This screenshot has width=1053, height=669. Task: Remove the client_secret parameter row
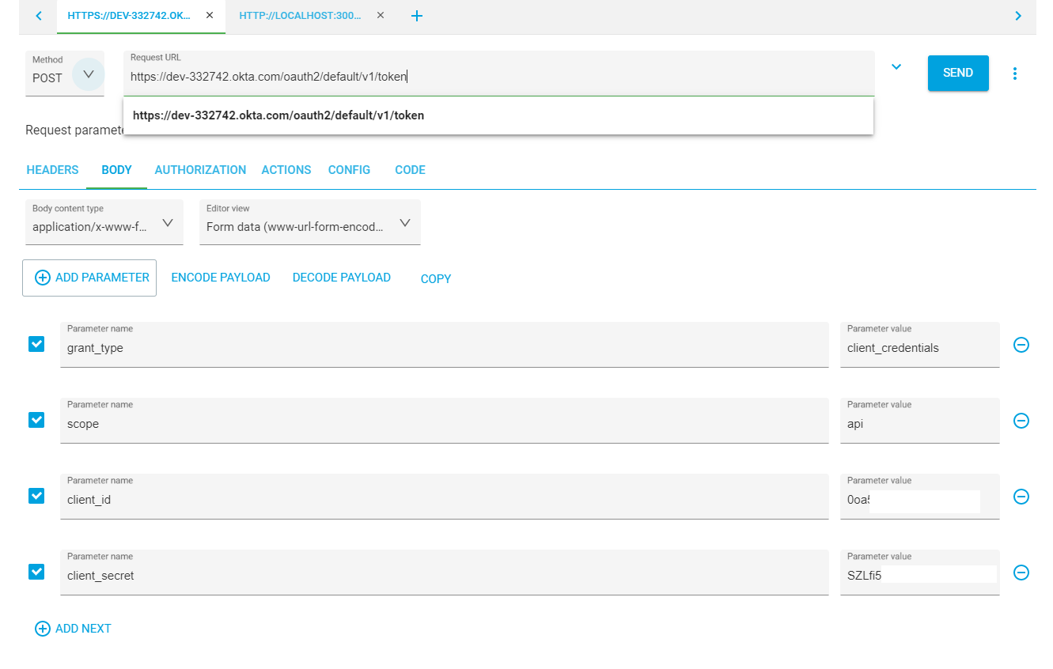[x=1021, y=573]
